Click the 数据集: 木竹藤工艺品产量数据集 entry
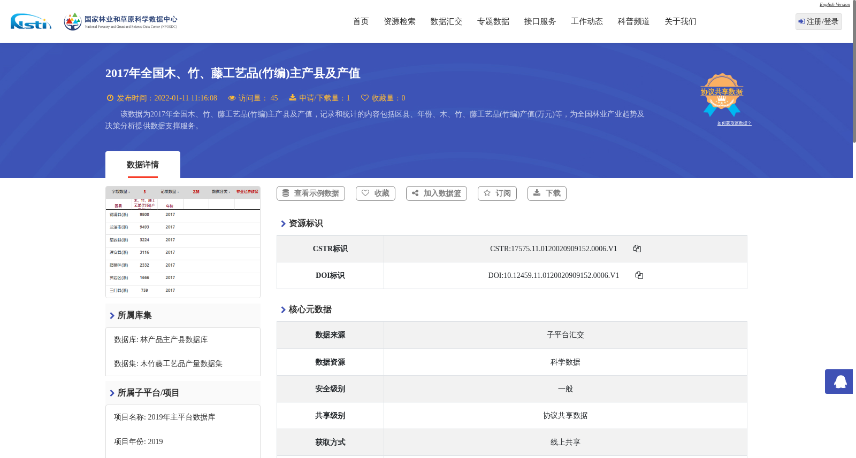This screenshot has height=458, width=856. coord(168,364)
